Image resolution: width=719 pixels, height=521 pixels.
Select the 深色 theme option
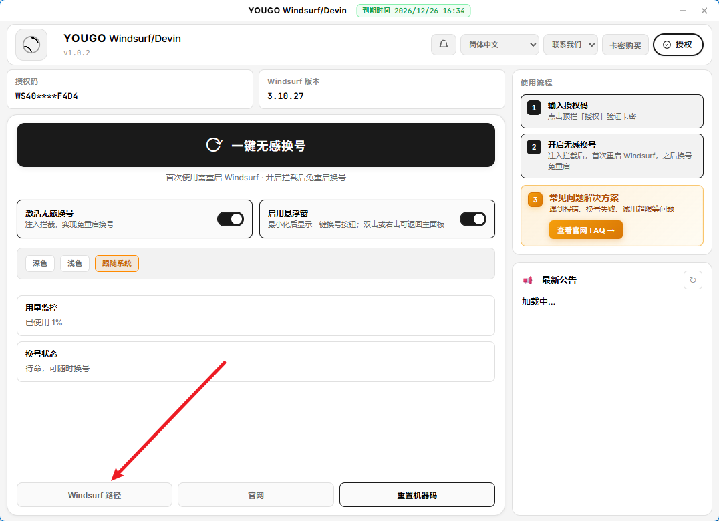pyautogui.click(x=40, y=263)
